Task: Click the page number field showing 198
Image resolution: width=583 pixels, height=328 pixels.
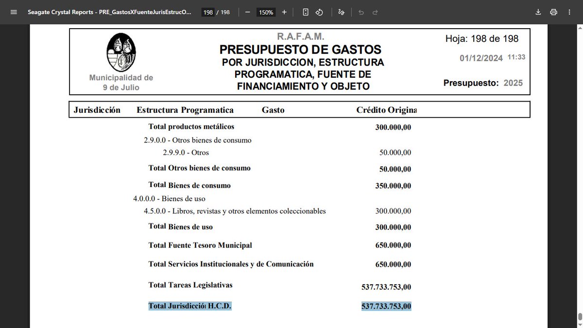Action: pyautogui.click(x=208, y=12)
